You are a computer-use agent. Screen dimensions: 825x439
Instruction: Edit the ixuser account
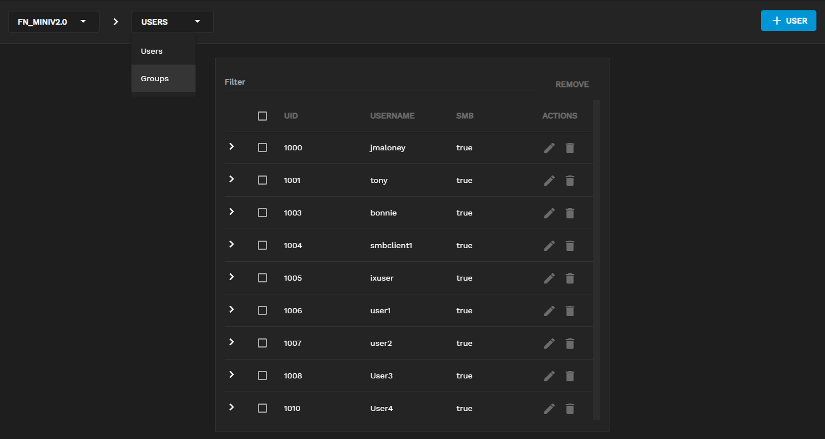(549, 278)
